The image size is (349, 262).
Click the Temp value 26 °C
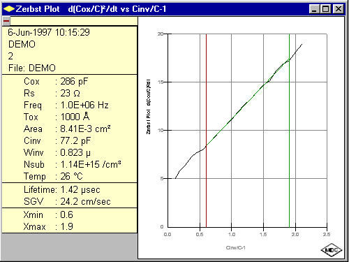pyautogui.click(x=71, y=176)
